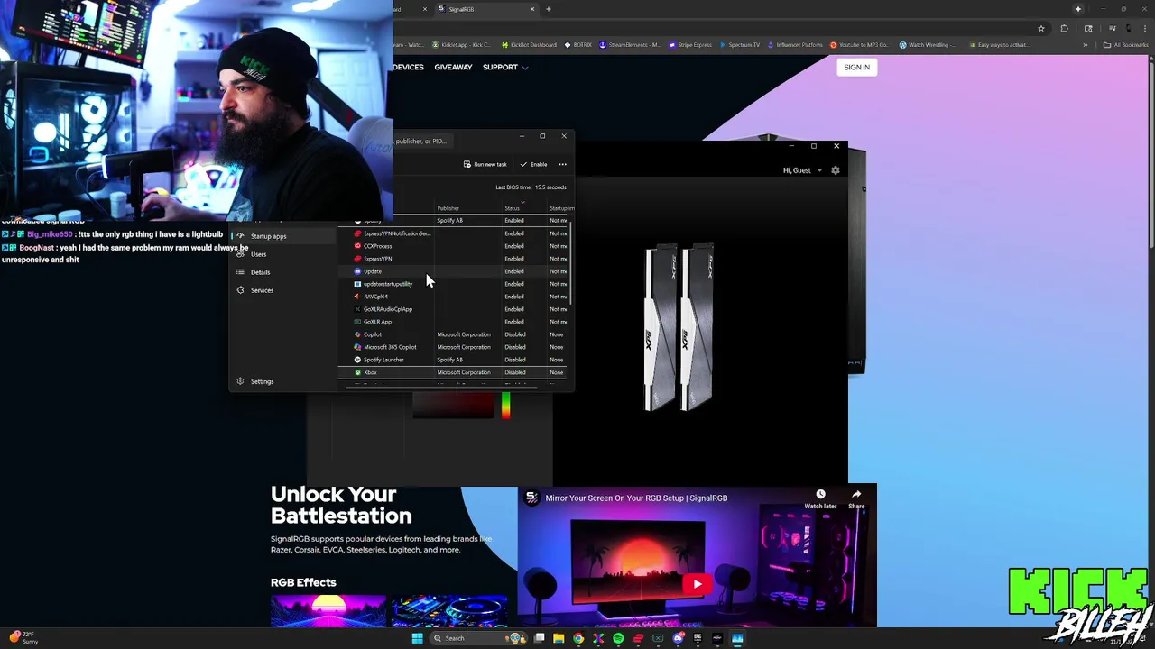Open SignalRGB app settings gear

[x=835, y=170]
